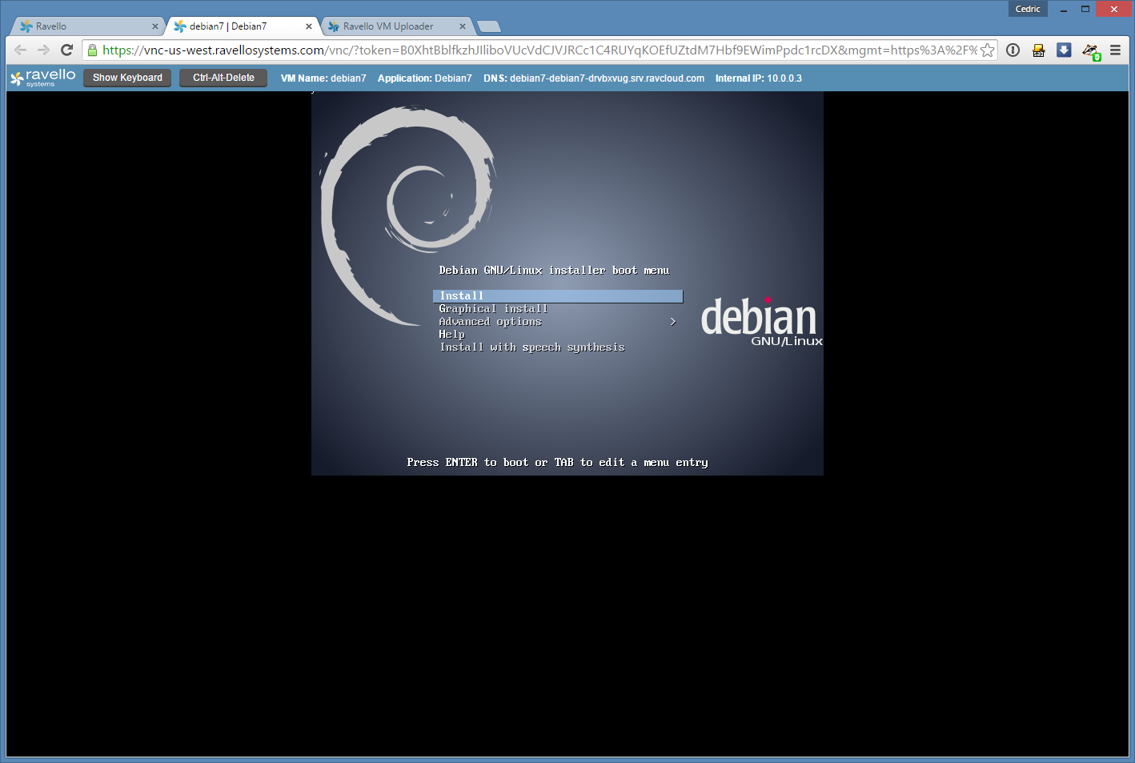The image size is (1135, 763).
Task: Click the green SSL padlock icon
Action: point(93,50)
